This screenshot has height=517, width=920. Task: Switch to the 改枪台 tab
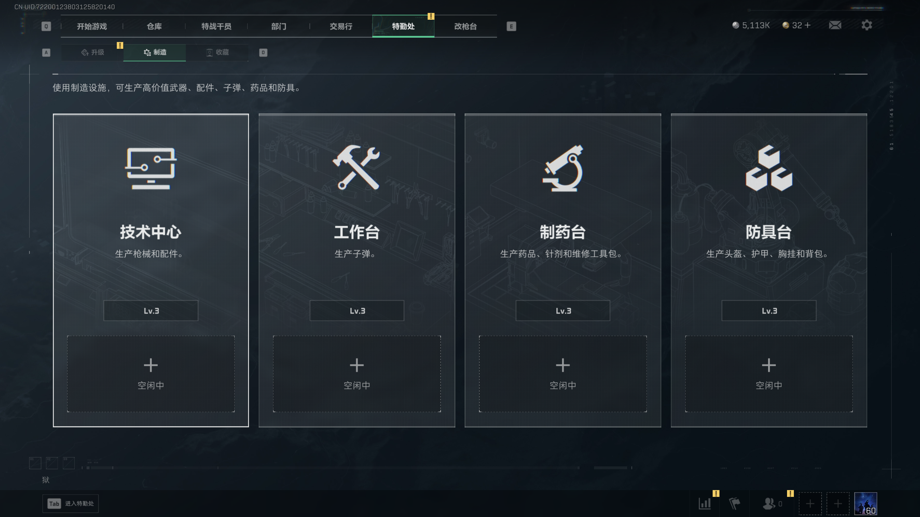465,26
